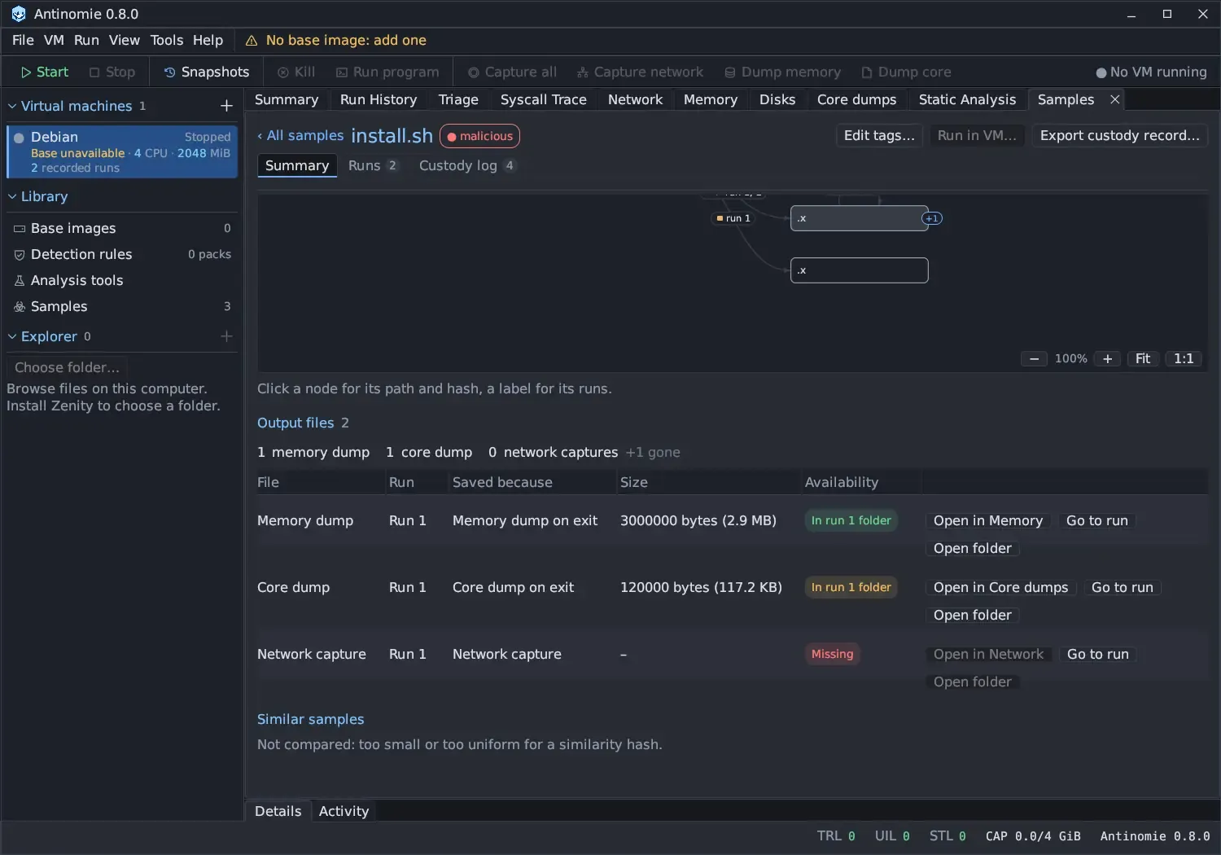Switch to the Static Analysis tab
Screen dimensions: 1221x855
[x=967, y=99]
